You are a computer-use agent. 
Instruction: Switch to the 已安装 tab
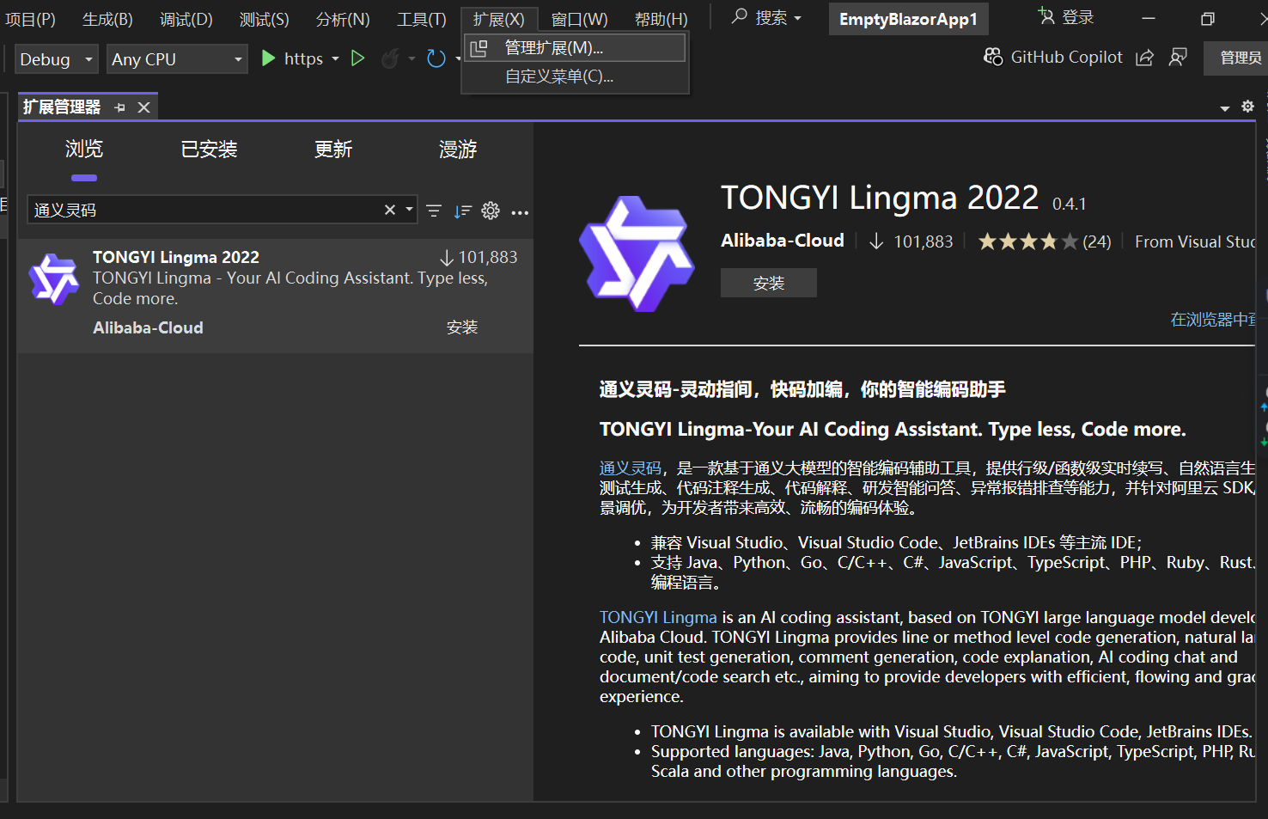coord(209,150)
